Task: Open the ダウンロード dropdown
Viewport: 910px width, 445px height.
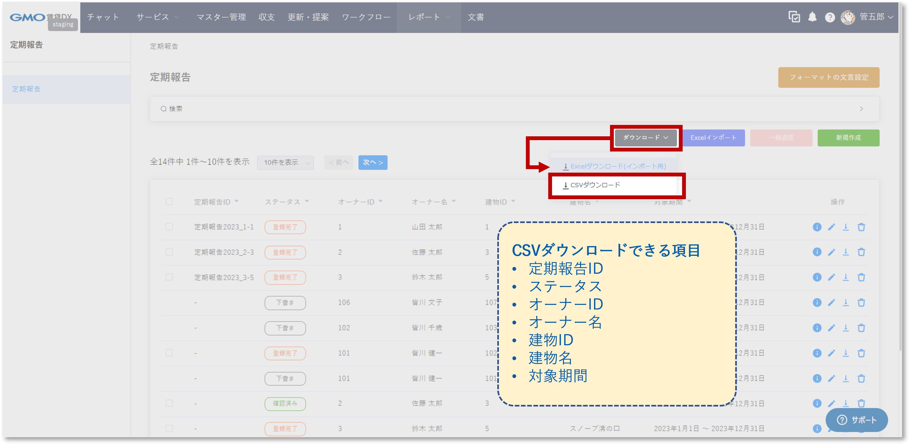Action: point(646,138)
